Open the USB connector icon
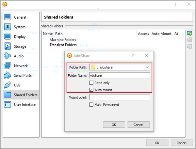This screenshot has height=149, width=196. click(8, 85)
